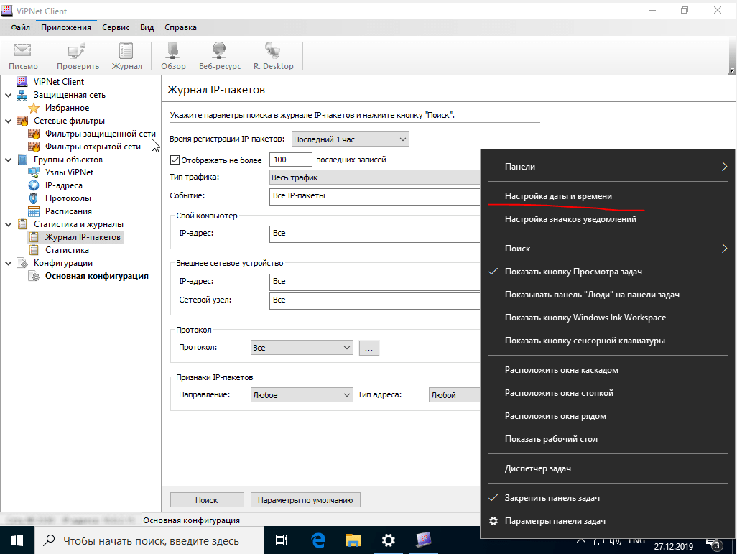The image size is (737, 554).
Task: Click the Письмо toolbar icon
Action: coord(22,56)
